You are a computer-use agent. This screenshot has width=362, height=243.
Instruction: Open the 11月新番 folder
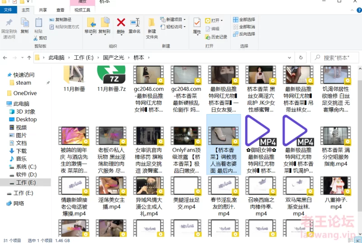(74, 79)
